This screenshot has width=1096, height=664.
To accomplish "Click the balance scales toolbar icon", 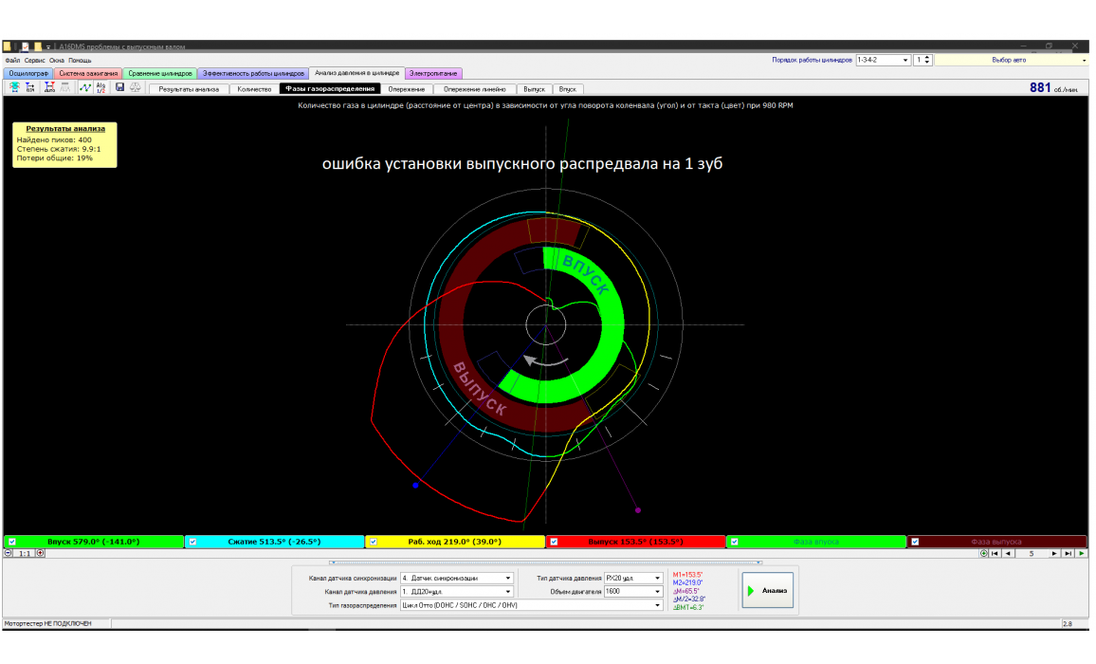I will pyautogui.click(x=136, y=87).
